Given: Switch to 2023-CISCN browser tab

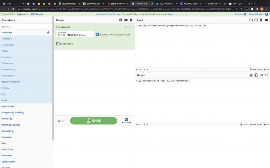Looking at the screenshot, I should pos(167,4).
